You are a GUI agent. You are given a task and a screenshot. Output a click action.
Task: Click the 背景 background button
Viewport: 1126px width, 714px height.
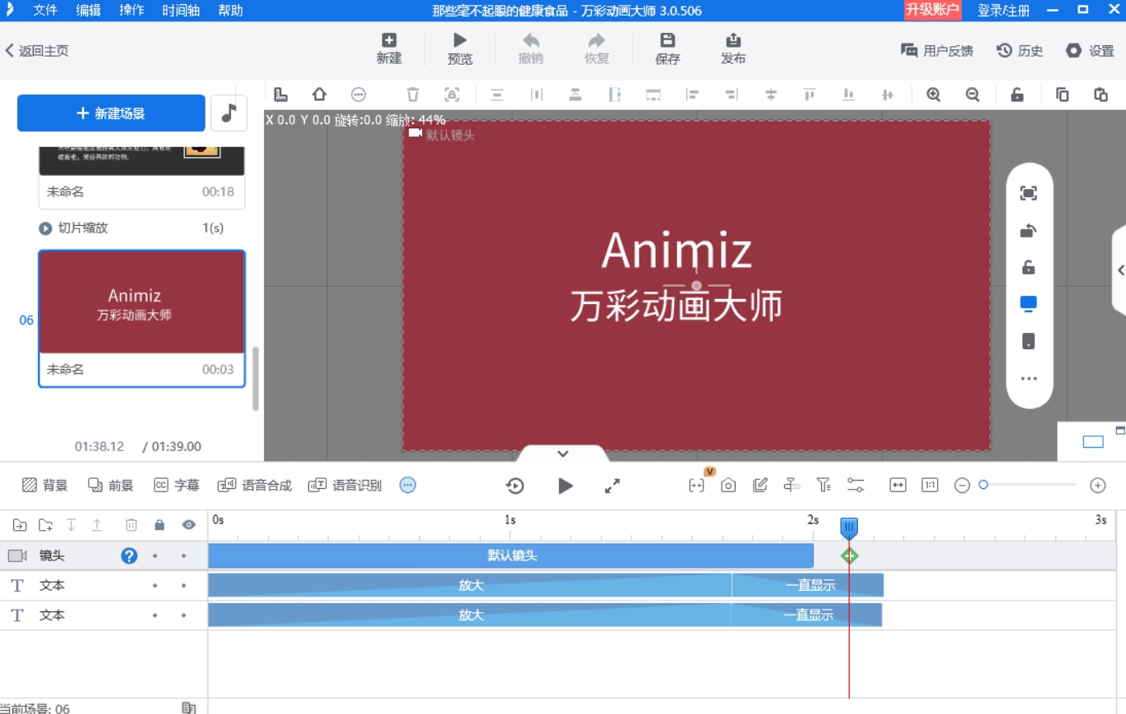(44, 485)
